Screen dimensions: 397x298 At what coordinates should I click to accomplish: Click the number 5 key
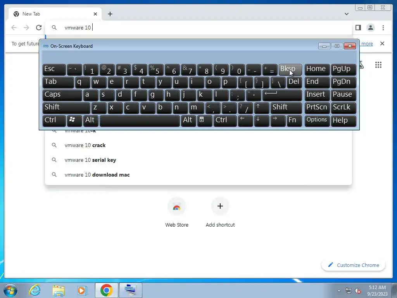pos(156,69)
